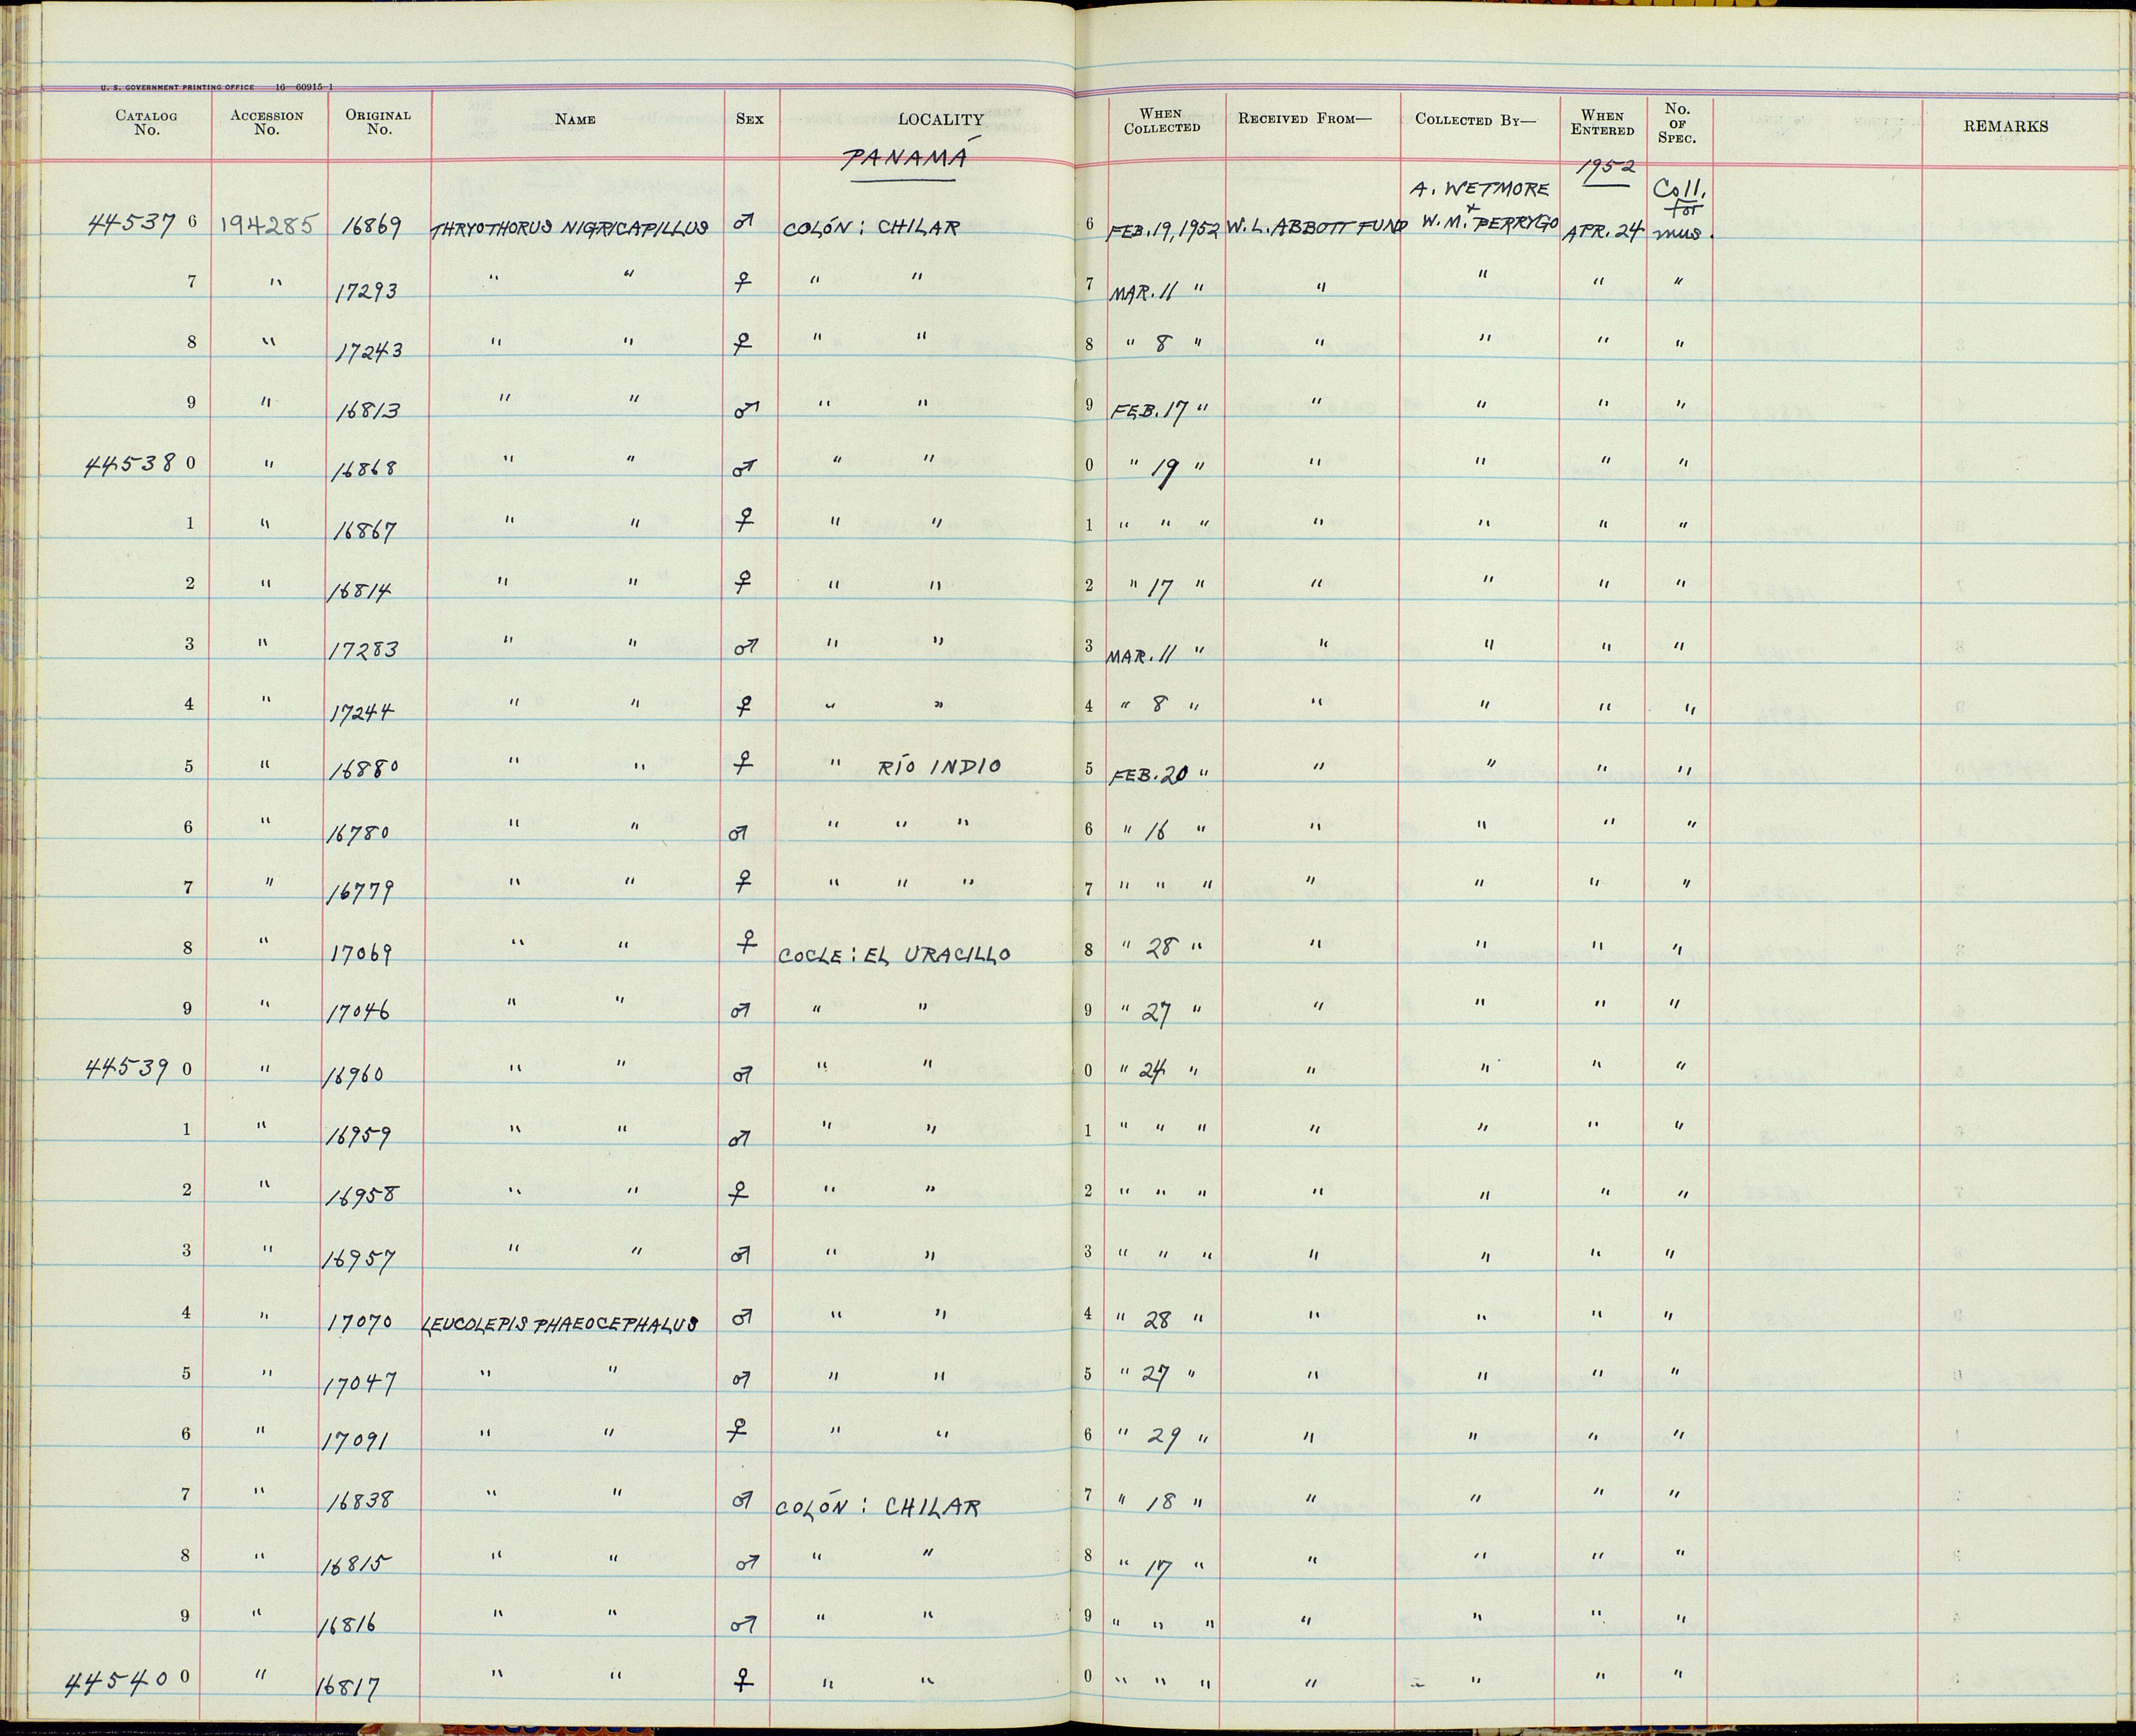Click the 'Received From—' column header
Screen dimensions: 2136x1736
[1305, 118]
